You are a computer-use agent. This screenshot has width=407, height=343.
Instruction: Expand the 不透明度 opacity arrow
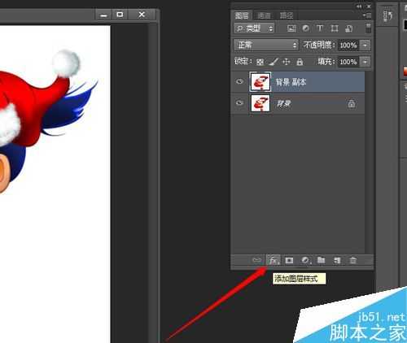(x=365, y=45)
